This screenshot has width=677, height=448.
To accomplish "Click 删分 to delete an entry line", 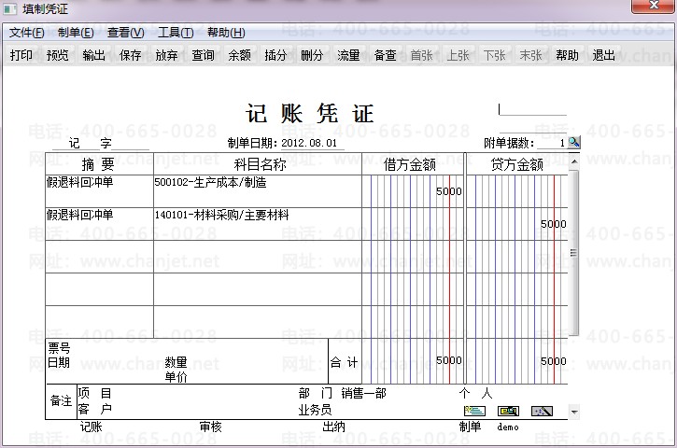I will coord(312,55).
